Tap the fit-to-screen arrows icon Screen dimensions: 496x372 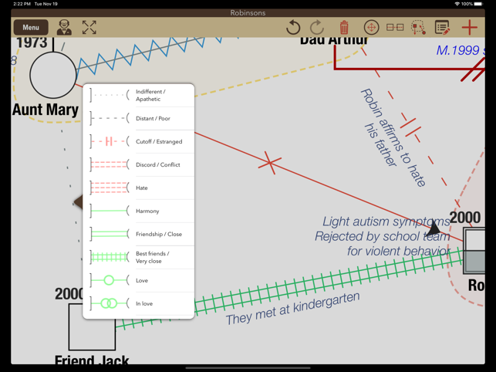pyautogui.click(x=89, y=28)
